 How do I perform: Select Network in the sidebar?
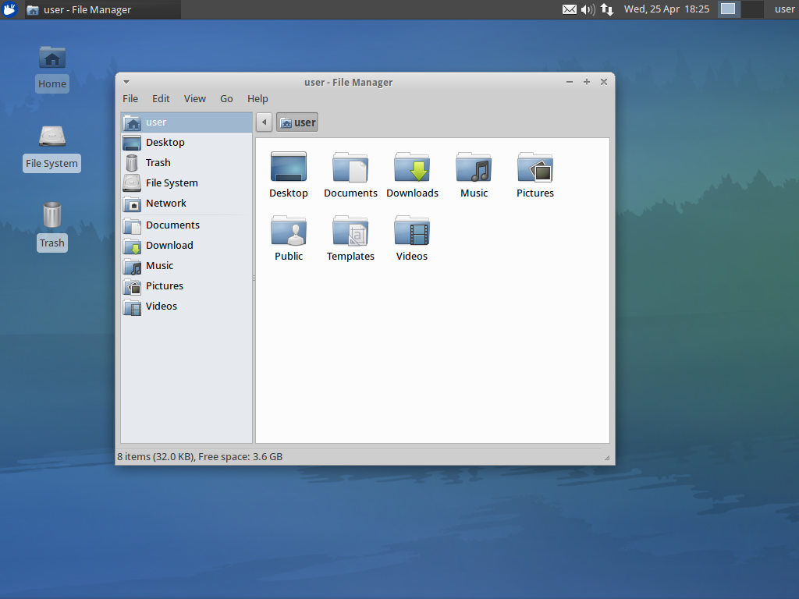pos(165,203)
